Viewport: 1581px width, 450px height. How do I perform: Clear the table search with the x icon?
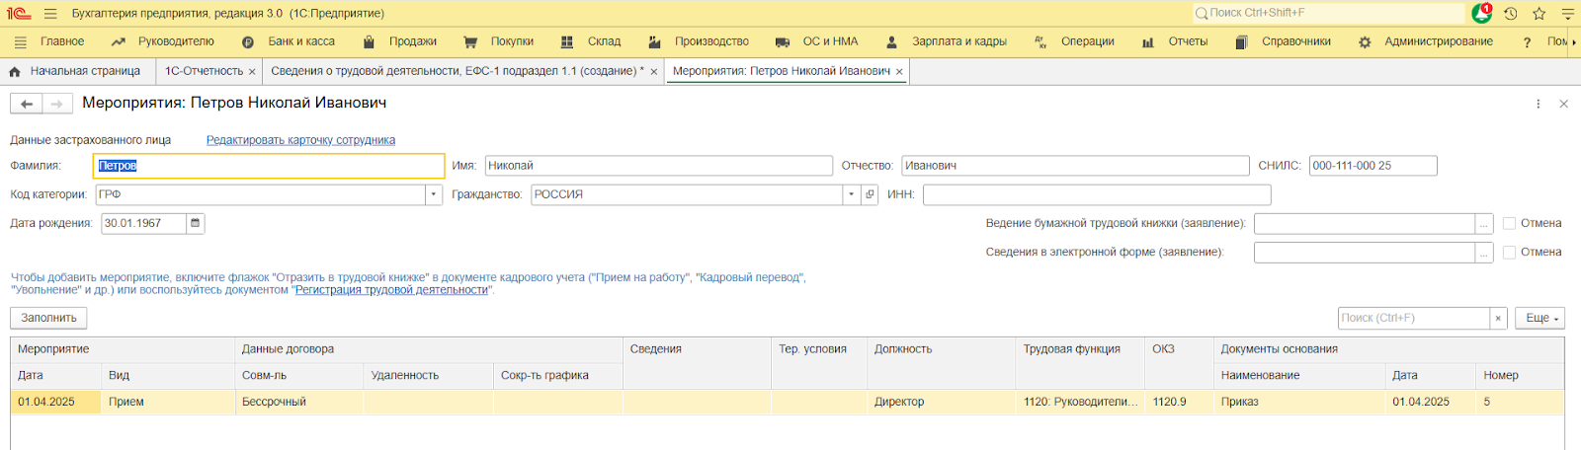click(x=1498, y=318)
